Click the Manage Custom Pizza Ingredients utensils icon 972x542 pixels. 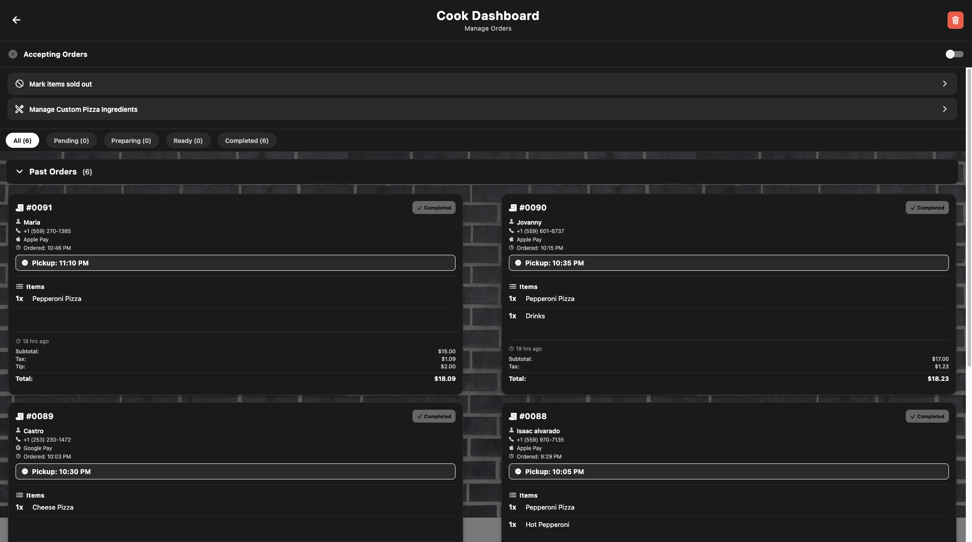(x=20, y=109)
